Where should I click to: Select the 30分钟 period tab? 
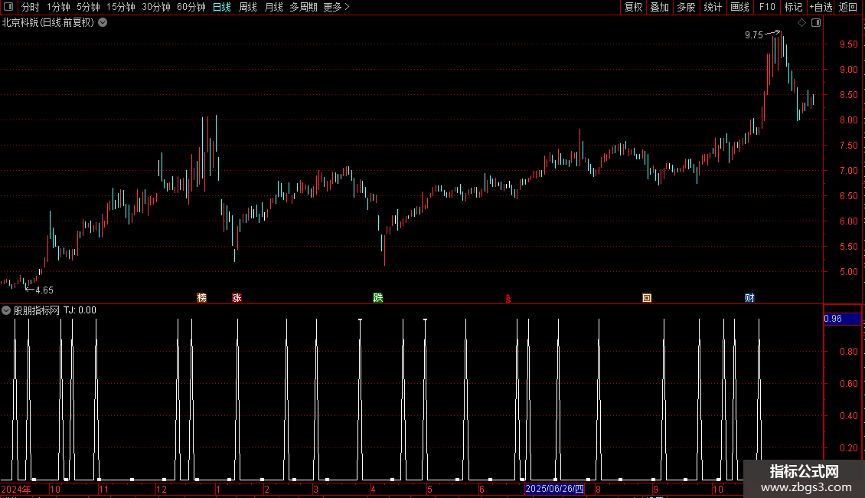155,7
